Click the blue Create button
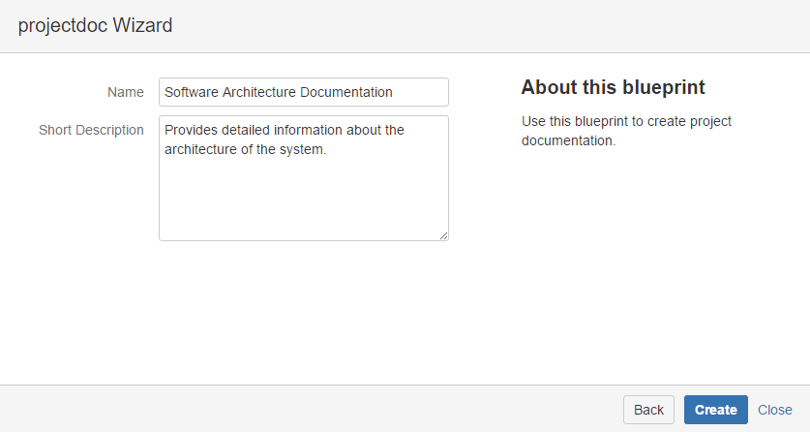The image size is (810, 432). click(716, 410)
